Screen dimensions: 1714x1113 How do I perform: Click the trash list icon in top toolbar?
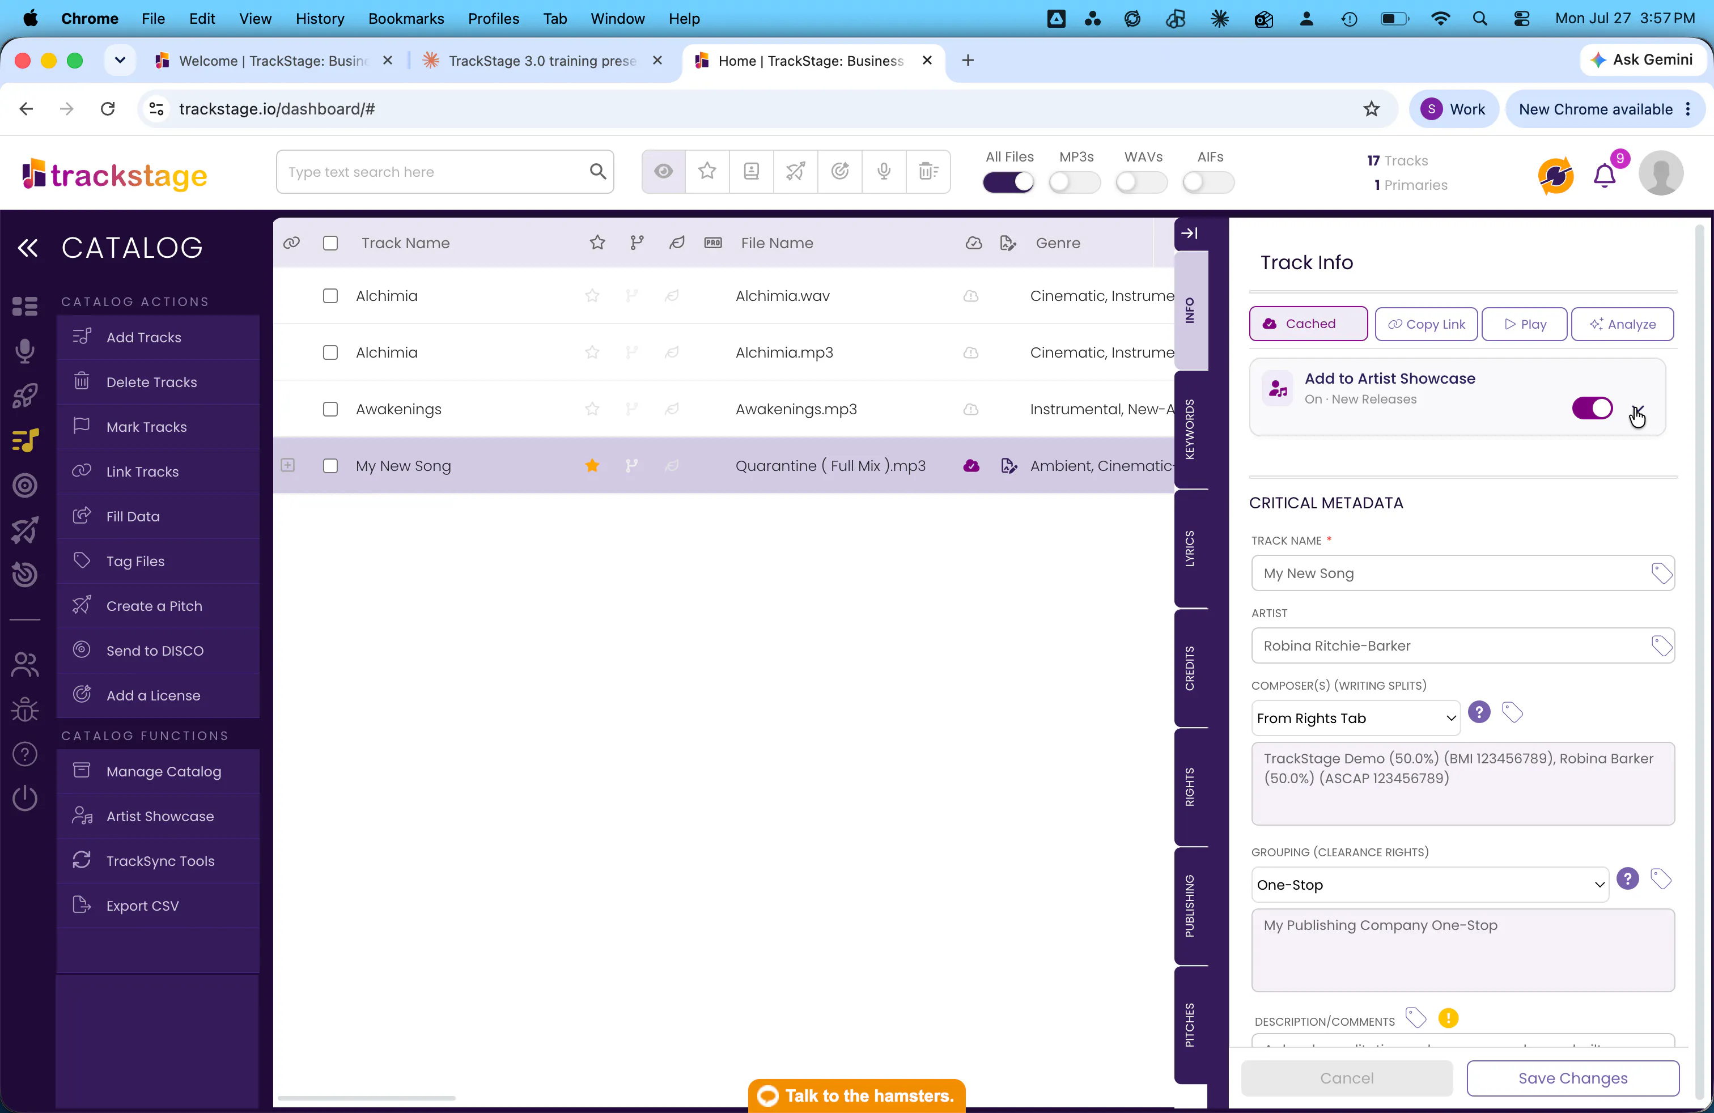pos(928,171)
